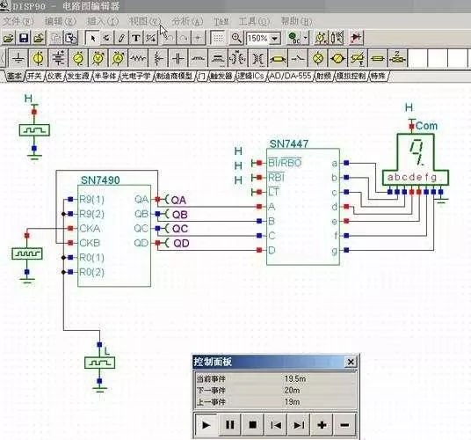
Task: Switch to the 光电子学 component tab
Action: click(136, 76)
